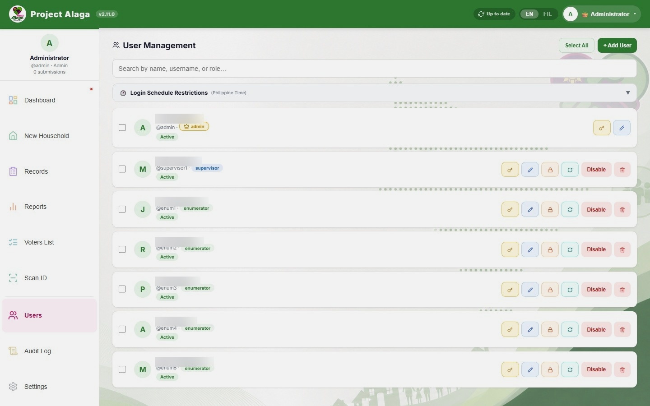Delete @supervisor1 using the trash icon
Screen dimensions: 650x406
click(x=622, y=170)
